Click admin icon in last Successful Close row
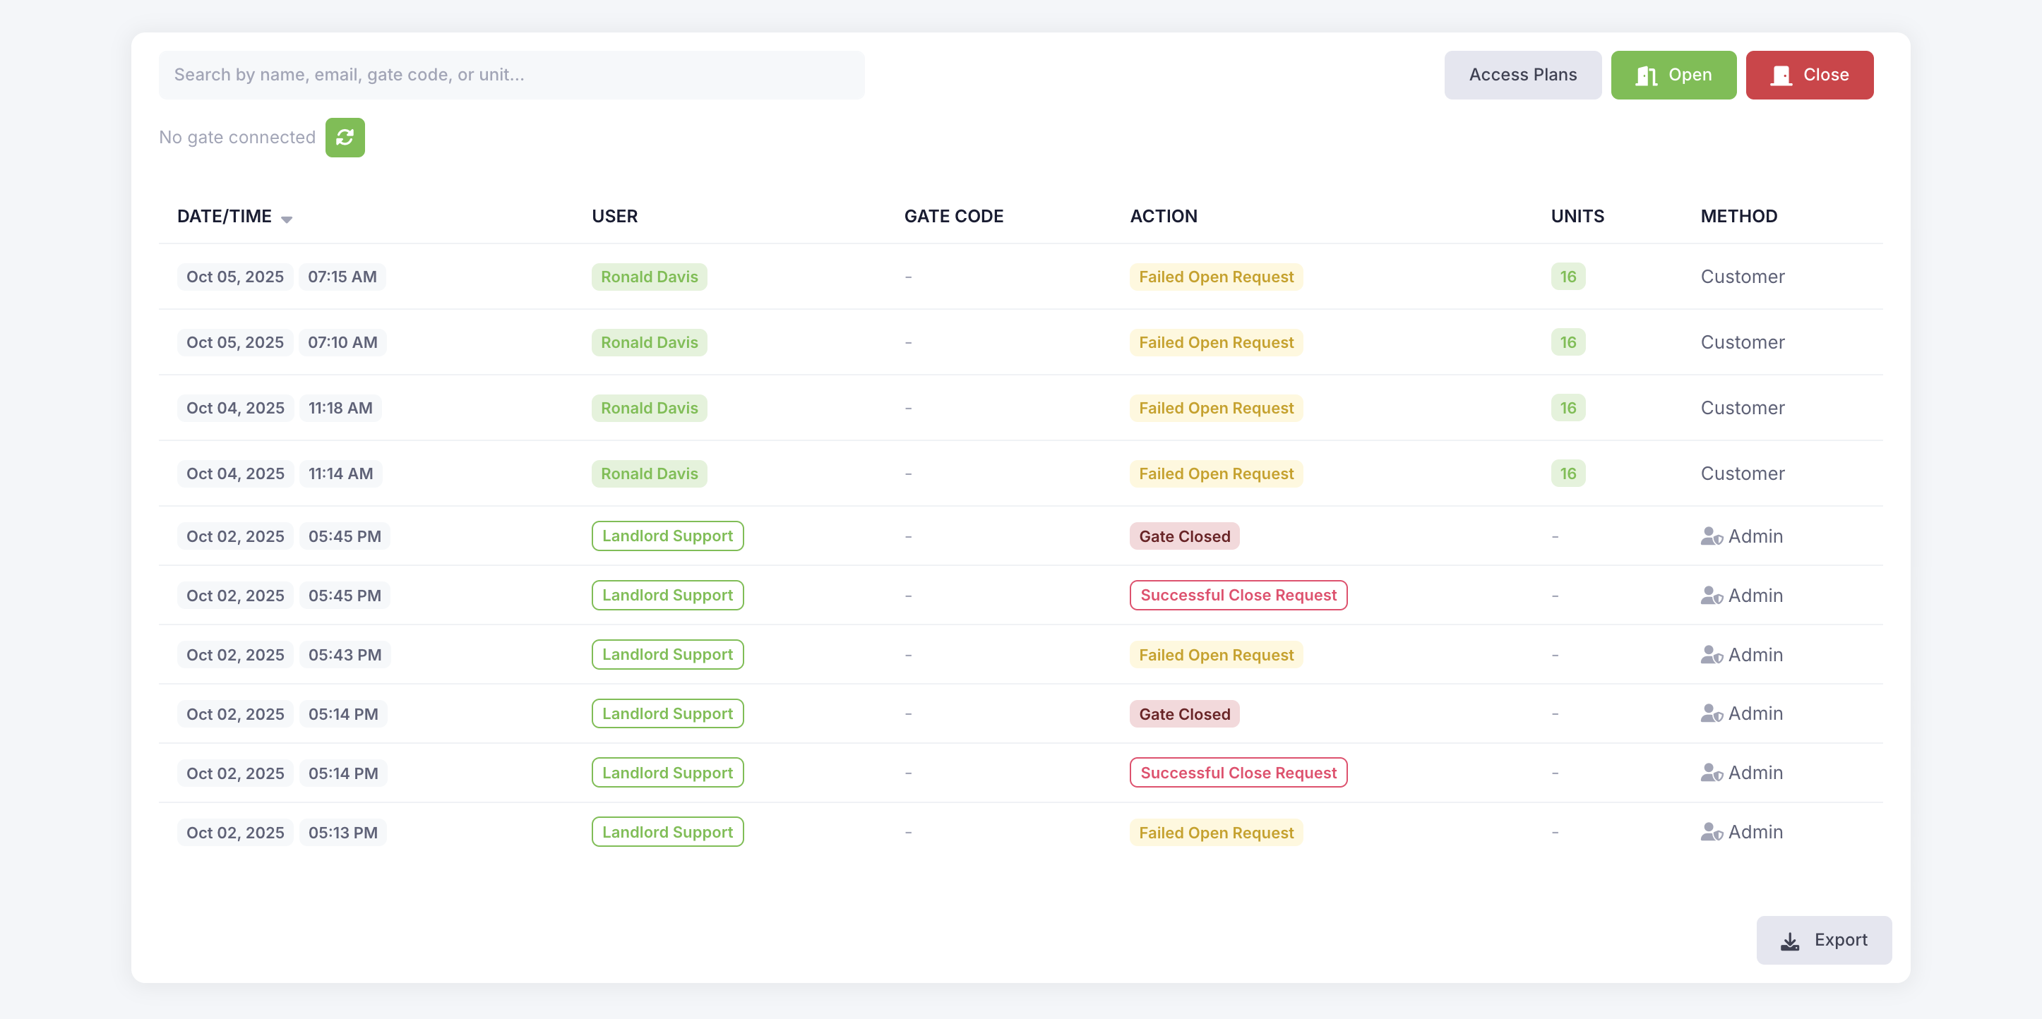Viewport: 2042px width, 1019px height. coord(1712,773)
